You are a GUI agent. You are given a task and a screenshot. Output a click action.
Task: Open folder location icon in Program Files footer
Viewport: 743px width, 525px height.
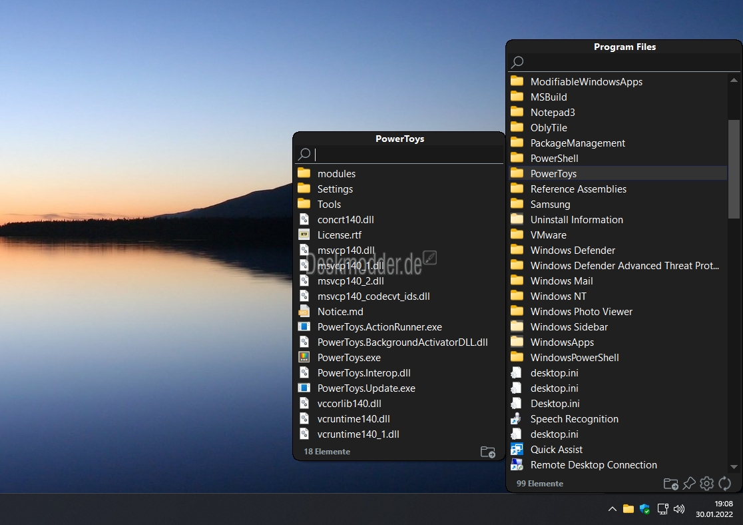[670, 484]
